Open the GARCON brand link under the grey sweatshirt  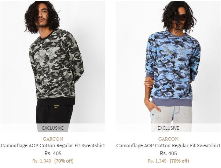(53, 139)
